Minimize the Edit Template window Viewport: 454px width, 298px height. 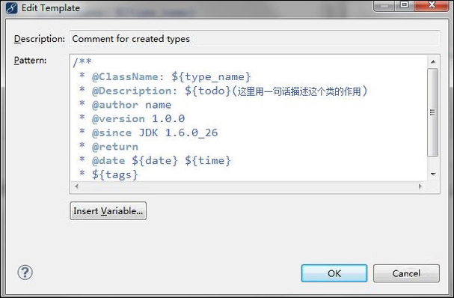click(384, 5)
